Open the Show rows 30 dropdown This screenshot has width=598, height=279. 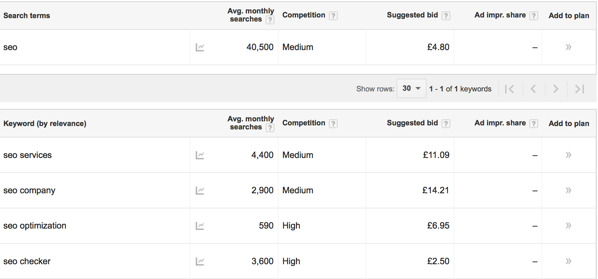[x=411, y=88]
